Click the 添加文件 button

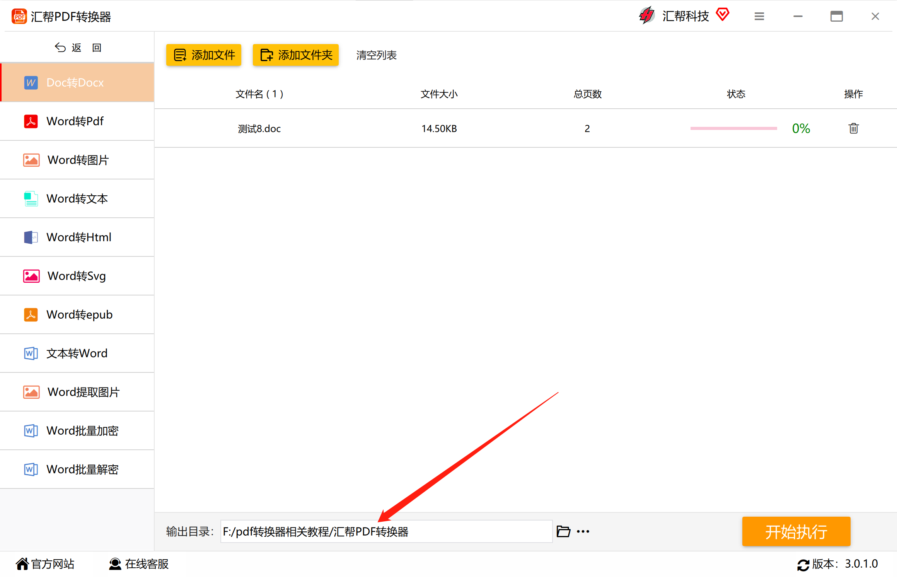click(204, 55)
